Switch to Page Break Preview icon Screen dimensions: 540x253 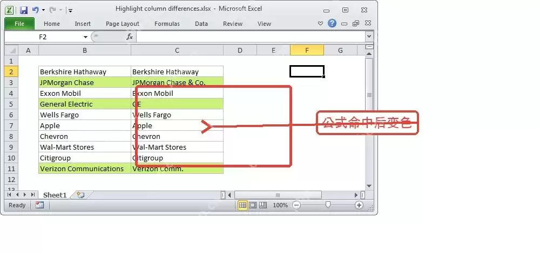(263, 205)
